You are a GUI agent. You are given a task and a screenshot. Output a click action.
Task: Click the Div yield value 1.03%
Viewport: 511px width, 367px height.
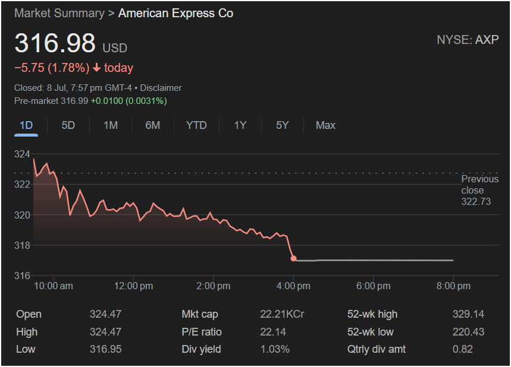(275, 349)
